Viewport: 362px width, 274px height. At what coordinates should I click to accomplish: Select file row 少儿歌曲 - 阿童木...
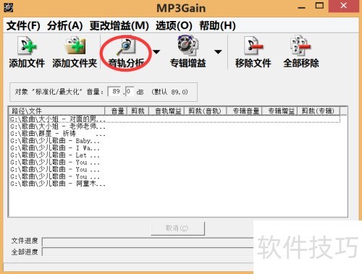pyautogui.click(x=174, y=184)
